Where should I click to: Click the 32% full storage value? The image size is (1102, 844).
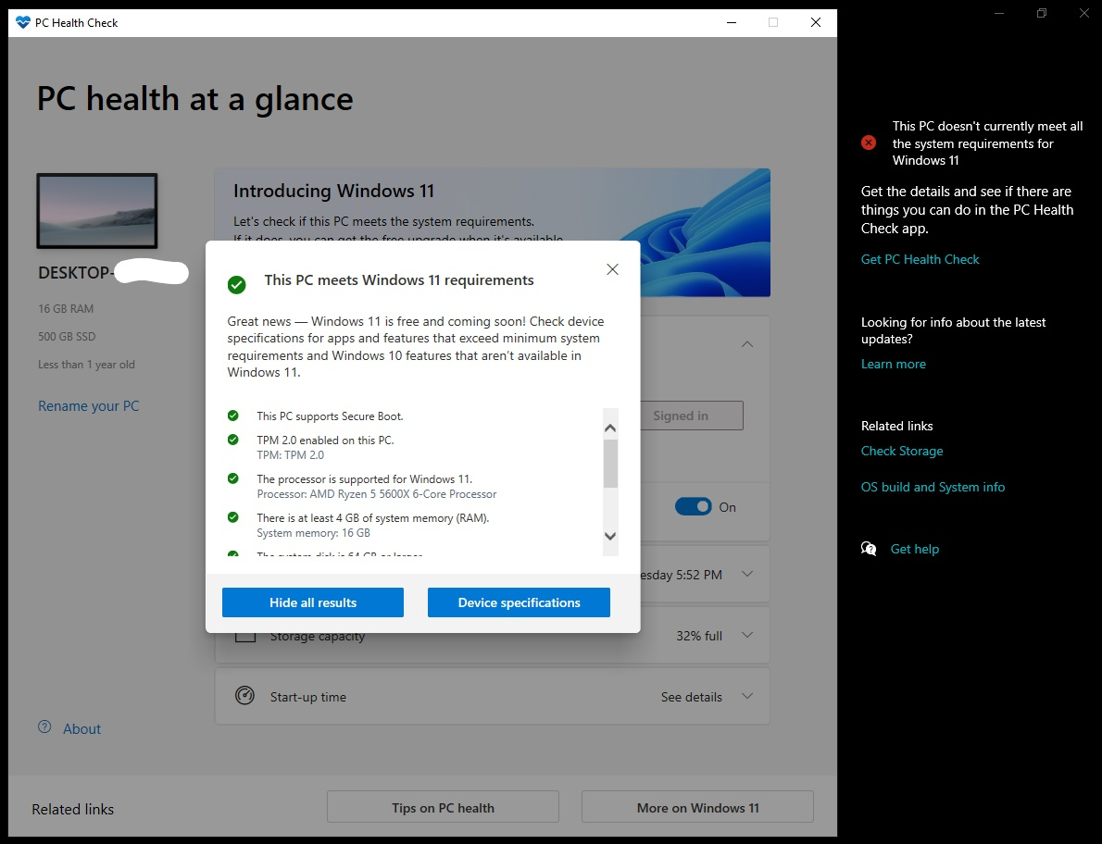pos(699,636)
